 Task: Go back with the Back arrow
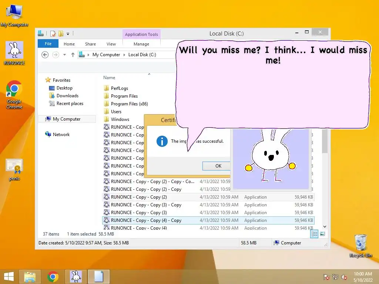(x=45, y=55)
